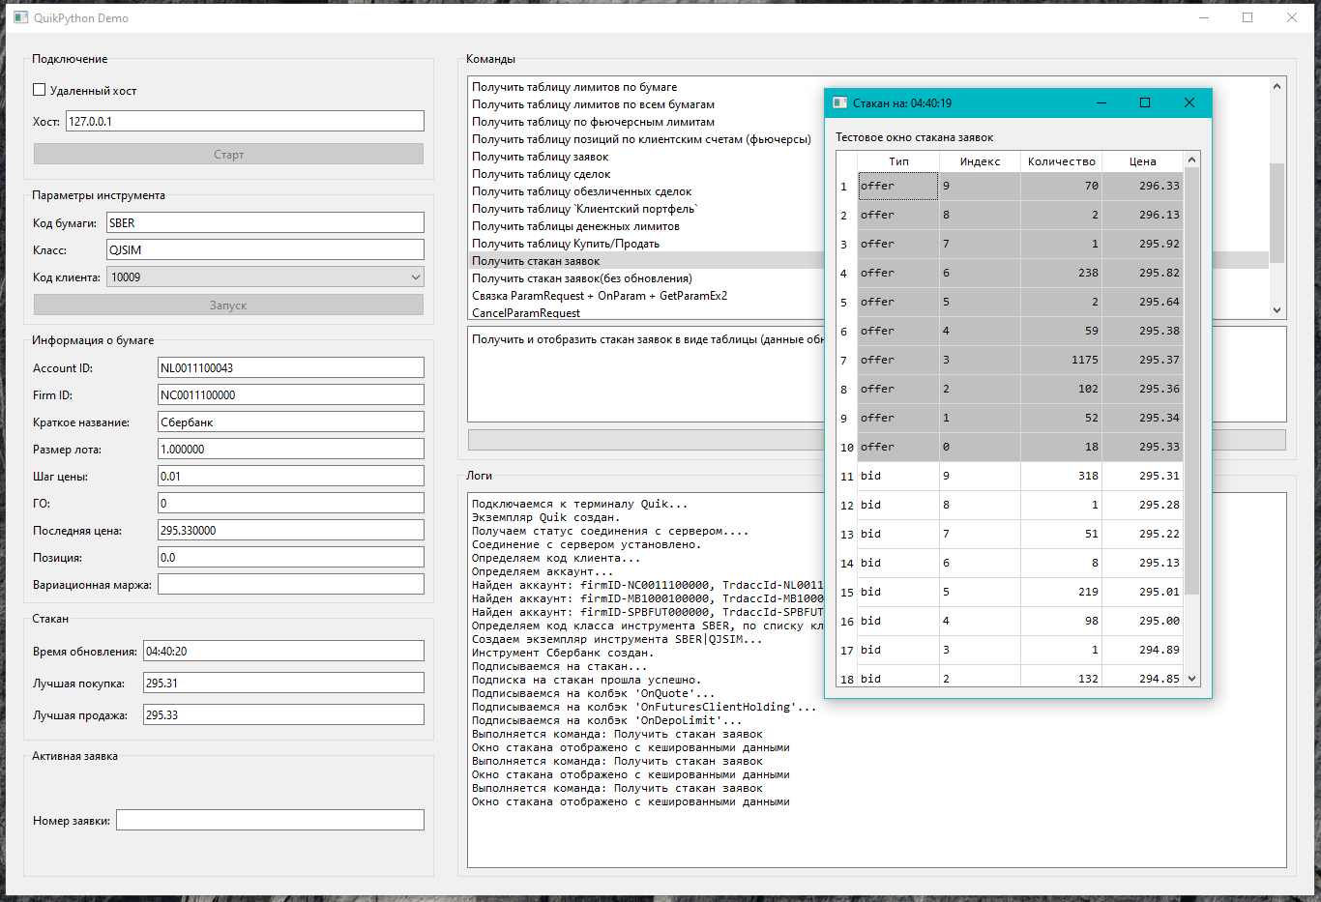
Task: Focus the Код бумаги field
Action: (x=264, y=223)
